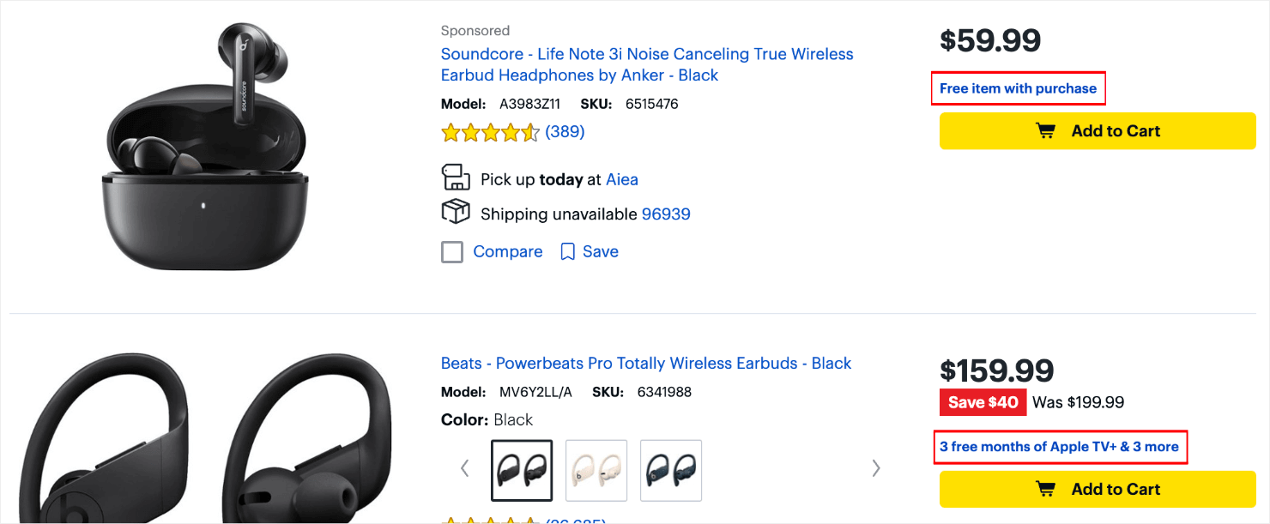This screenshot has width=1270, height=524.
Task: Click the Free item with purchase offer
Action: 1018,88
